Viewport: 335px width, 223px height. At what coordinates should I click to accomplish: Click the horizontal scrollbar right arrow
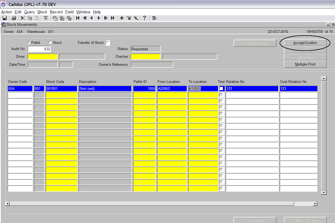[315, 204]
